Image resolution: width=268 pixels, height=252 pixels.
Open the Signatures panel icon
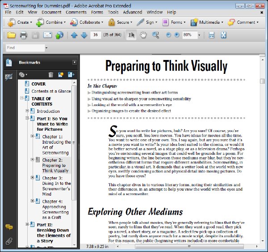pos(8,77)
